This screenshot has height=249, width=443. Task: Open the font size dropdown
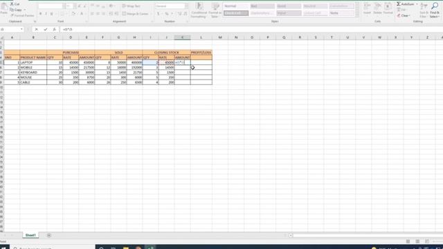pos(75,6)
